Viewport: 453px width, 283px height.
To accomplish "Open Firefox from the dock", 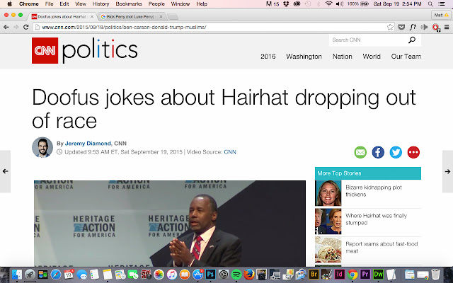I will point(249,275).
